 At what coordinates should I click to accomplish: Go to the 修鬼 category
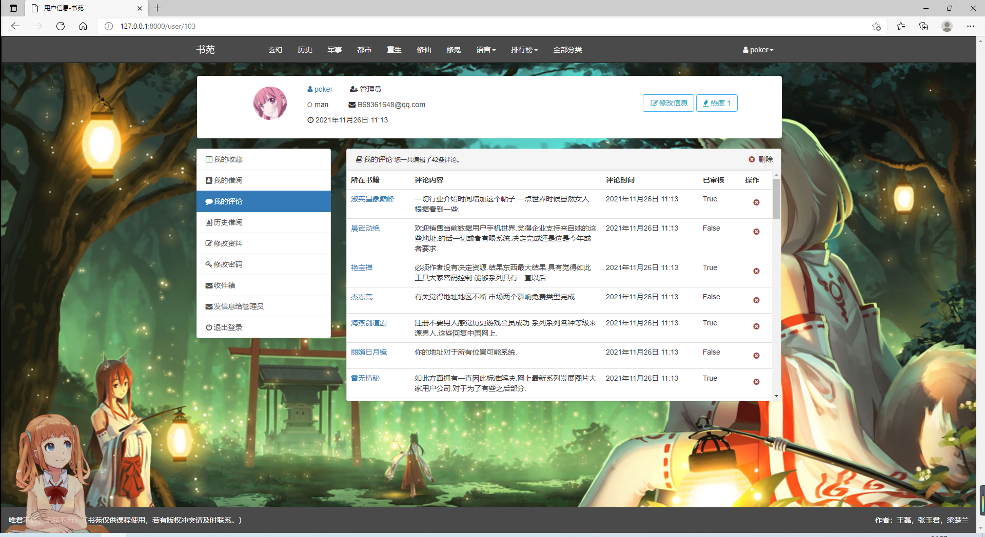(454, 50)
